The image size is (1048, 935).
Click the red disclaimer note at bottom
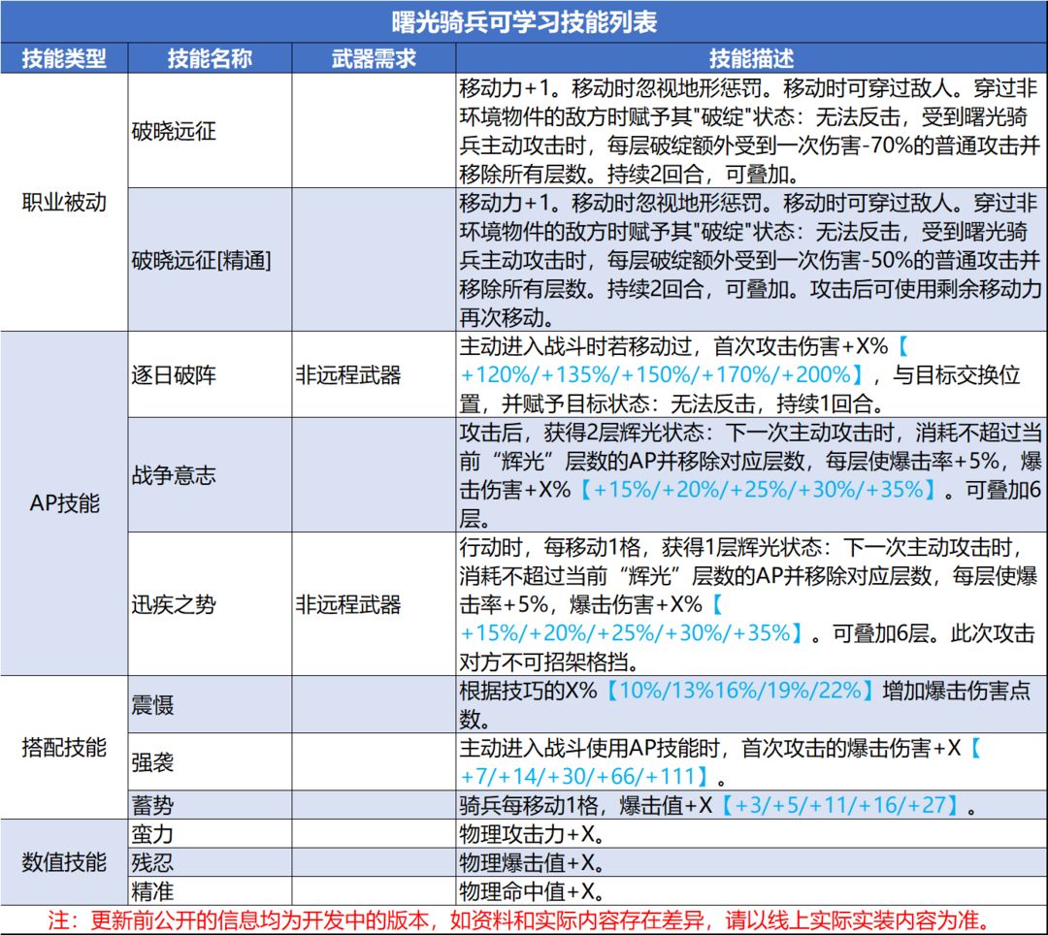pos(518,920)
